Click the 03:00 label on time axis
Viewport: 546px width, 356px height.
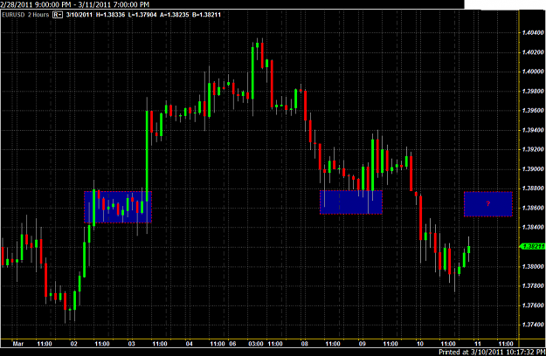[x=256, y=344]
